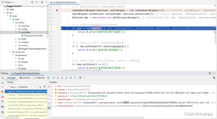Image resolution: width=217 pixels, height=119 pixels.
Task: Hide the Project panel with minus icon
Action: 46,2
